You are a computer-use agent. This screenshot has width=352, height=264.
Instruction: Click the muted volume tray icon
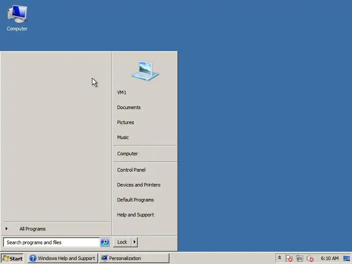click(310, 258)
